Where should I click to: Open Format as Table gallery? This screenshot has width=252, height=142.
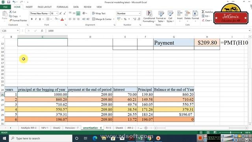tap(161, 17)
